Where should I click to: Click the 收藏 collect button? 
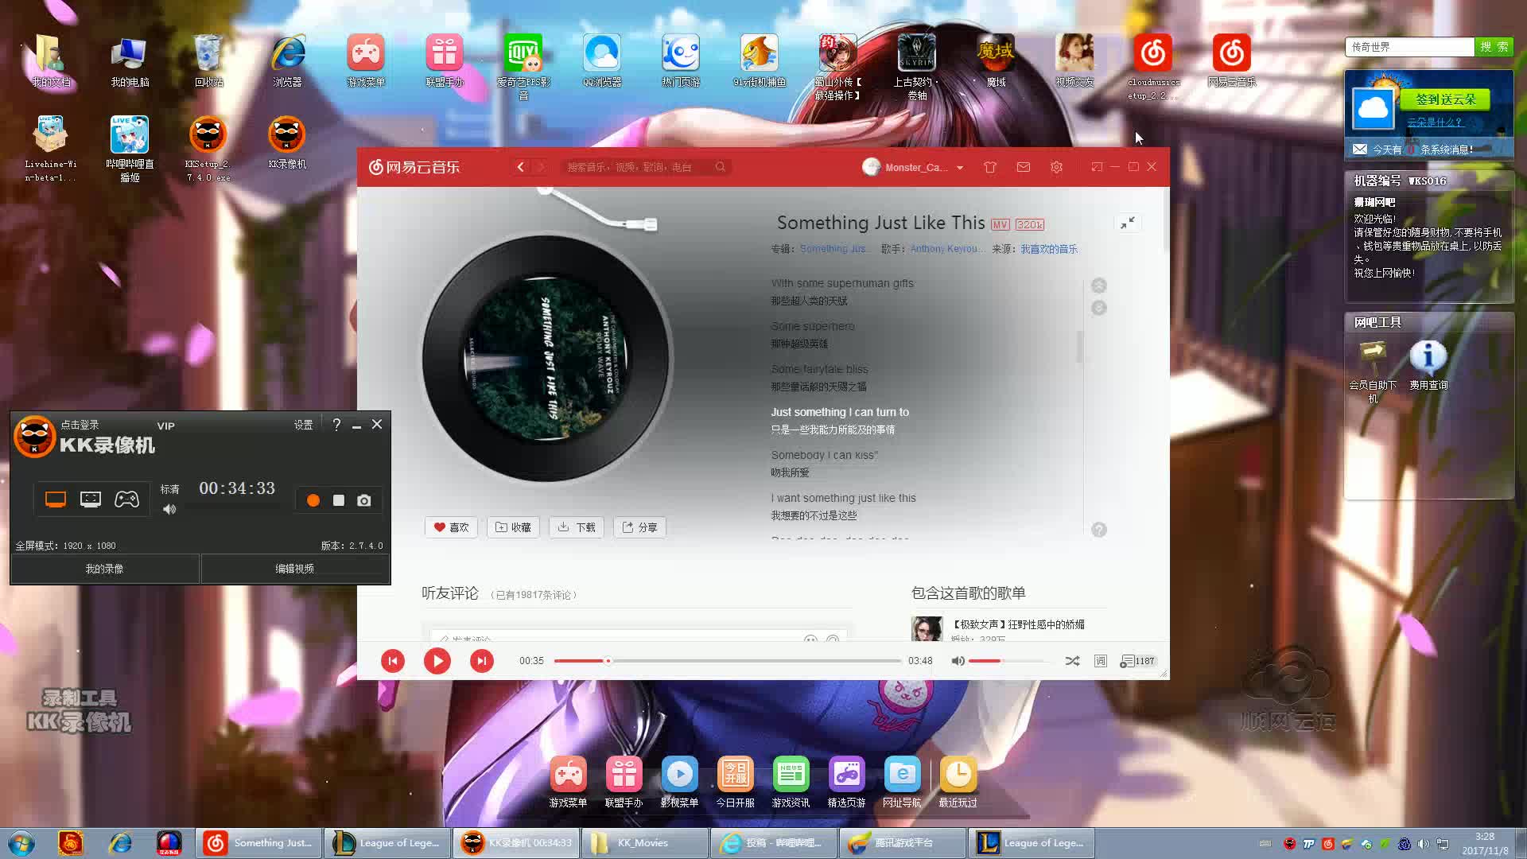pyautogui.click(x=513, y=527)
